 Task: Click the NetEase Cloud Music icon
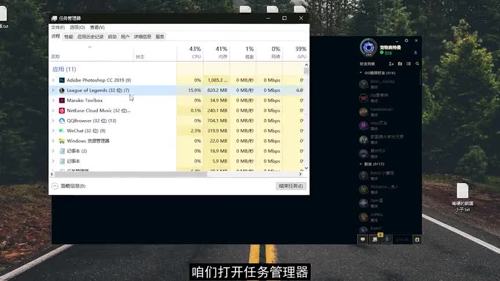(62, 110)
